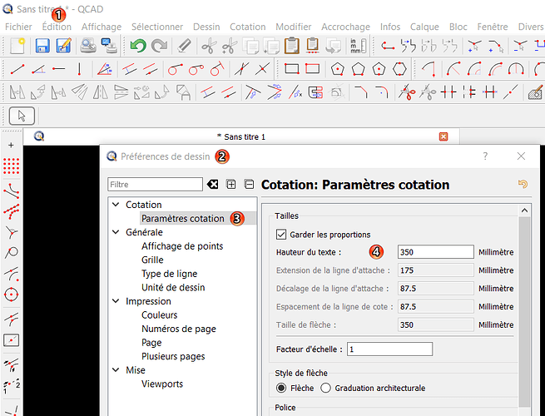Select Grille in preferences tree
Viewport: 545px width, 416px height.
tap(152, 260)
